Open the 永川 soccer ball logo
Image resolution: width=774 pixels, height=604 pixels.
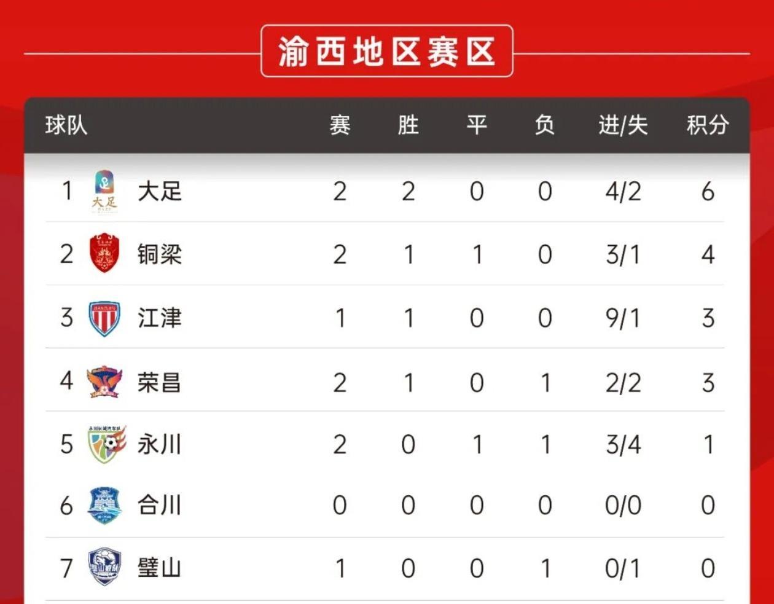106,444
